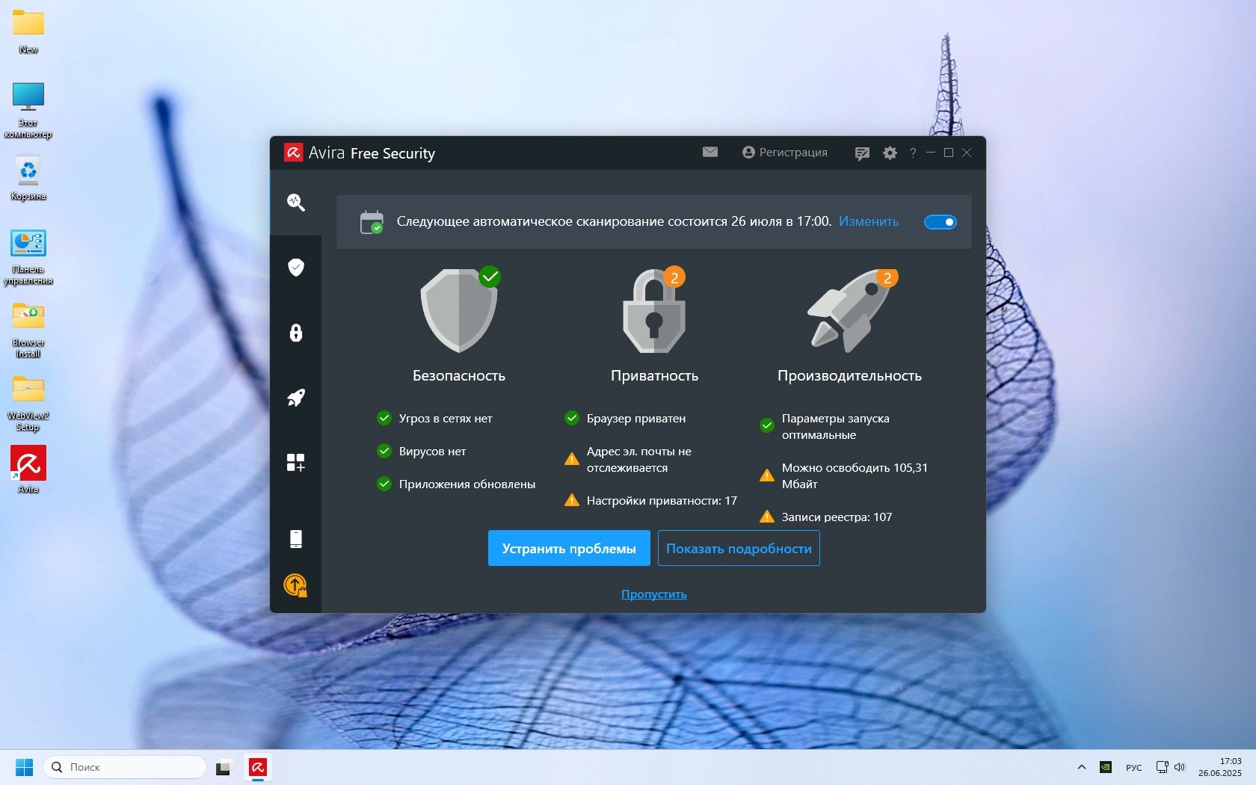
Task: Click 'Угроз в сетях нет' status
Action: pyautogui.click(x=435, y=418)
